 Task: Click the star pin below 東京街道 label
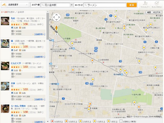point(139,61)
